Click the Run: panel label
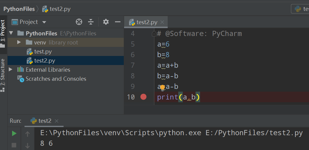 (x=15, y=121)
